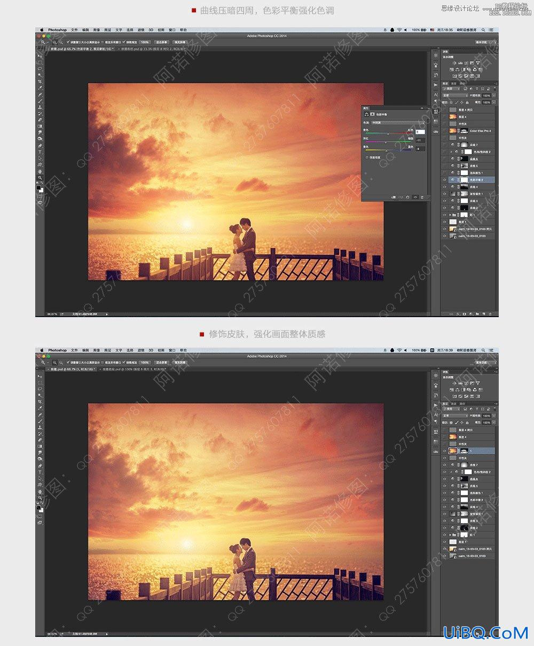The width and height of the screenshot is (534, 646).
Task: Click 适合屏幕 button in lower options bar
Action: pyautogui.click(x=162, y=363)
